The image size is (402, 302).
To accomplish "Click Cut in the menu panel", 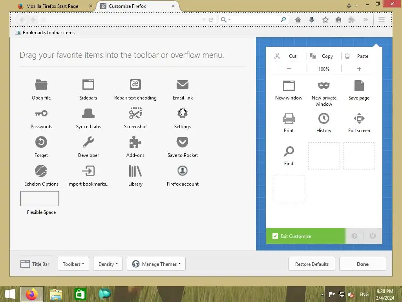I will (289, 56).
